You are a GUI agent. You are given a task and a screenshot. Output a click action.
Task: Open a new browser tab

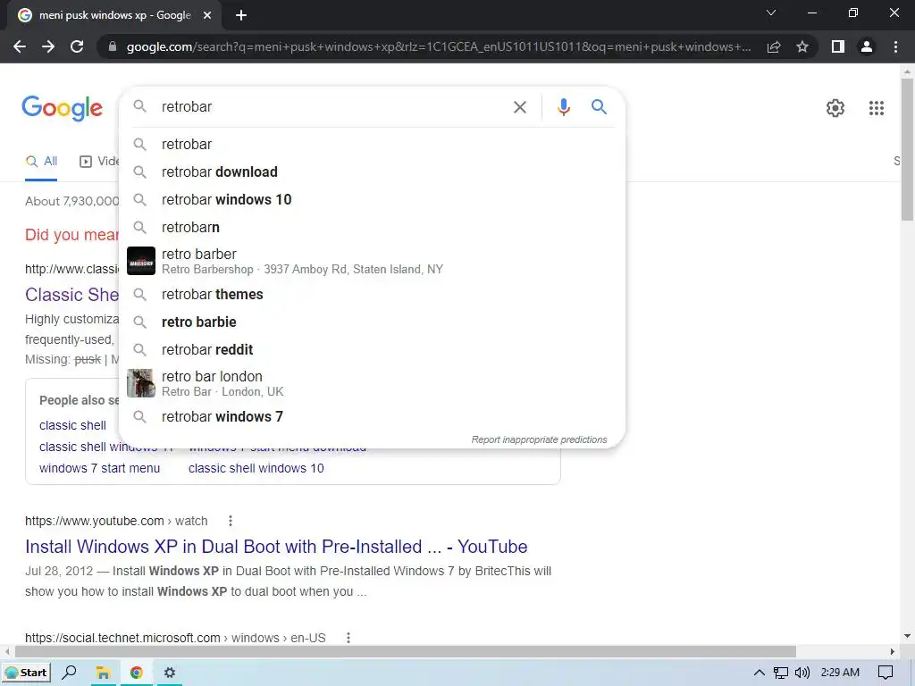[x=241, y=15]
